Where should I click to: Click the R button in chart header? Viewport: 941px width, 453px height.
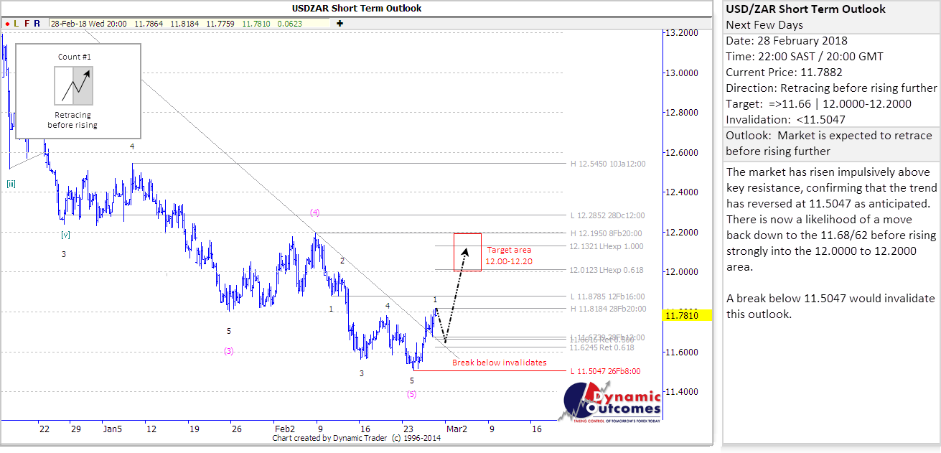pos(37,24)
